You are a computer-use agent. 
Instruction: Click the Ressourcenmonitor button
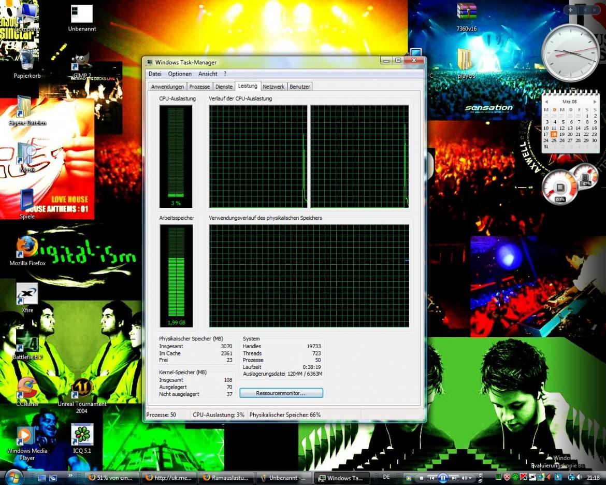pos(281,393)
